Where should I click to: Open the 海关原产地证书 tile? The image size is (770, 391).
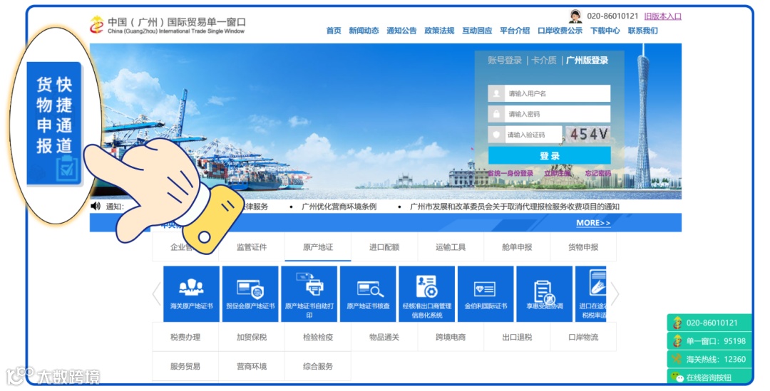[192, 294]
